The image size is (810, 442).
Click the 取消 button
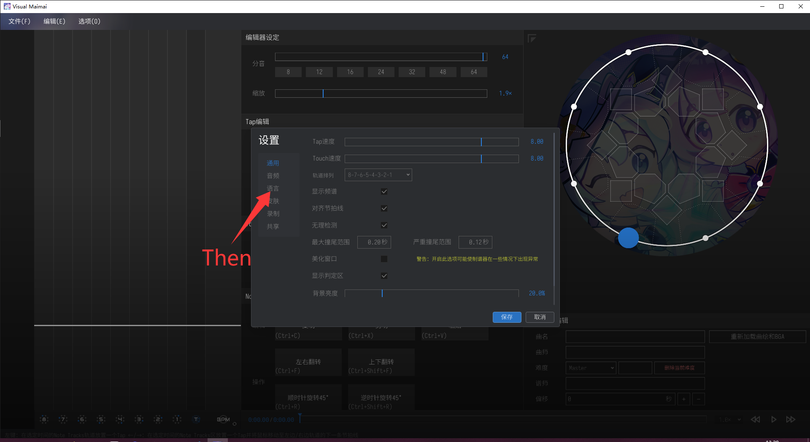coord(540,317)
